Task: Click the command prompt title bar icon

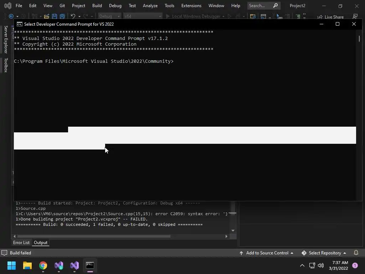Action: (20, 24)
